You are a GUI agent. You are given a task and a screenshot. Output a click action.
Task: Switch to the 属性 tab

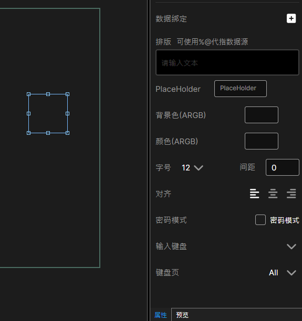tap(161, 315)
